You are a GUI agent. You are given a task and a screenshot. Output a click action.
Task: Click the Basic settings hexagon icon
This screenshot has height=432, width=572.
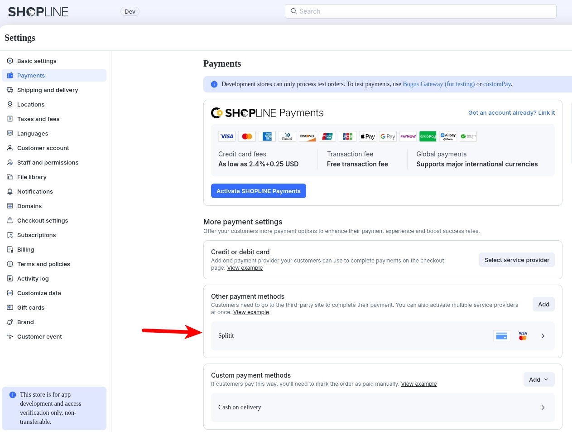pyautogui.click(x=10, y=61)
